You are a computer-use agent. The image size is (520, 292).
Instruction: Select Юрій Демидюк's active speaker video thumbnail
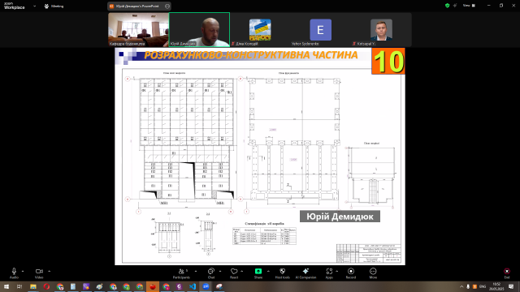pyautogui.click(x=199, y=30)
